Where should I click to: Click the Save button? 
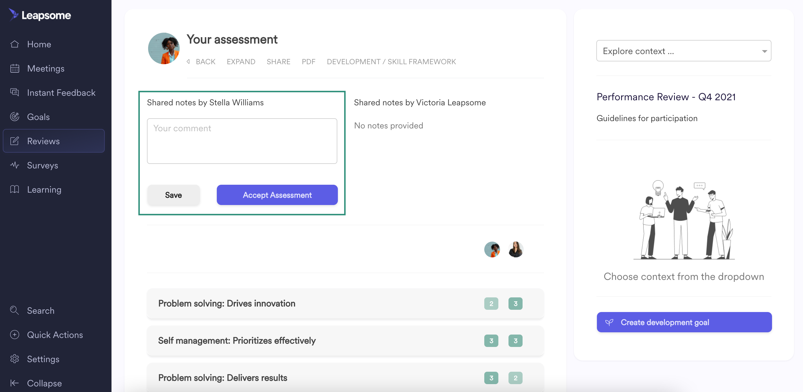(173, 195)
